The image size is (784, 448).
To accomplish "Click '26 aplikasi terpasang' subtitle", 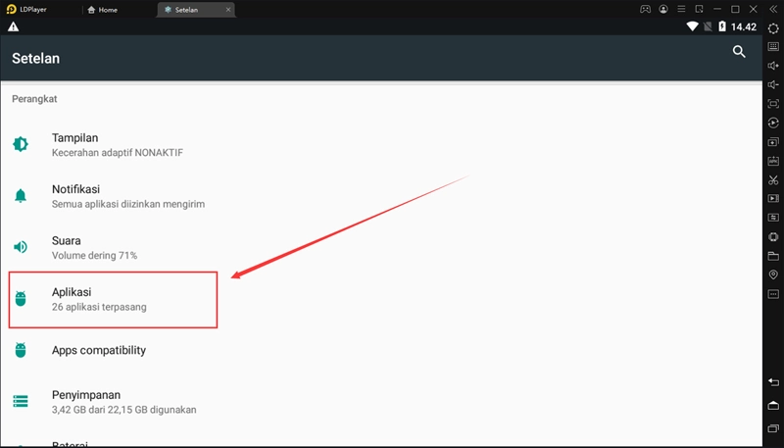I will 99,307.
